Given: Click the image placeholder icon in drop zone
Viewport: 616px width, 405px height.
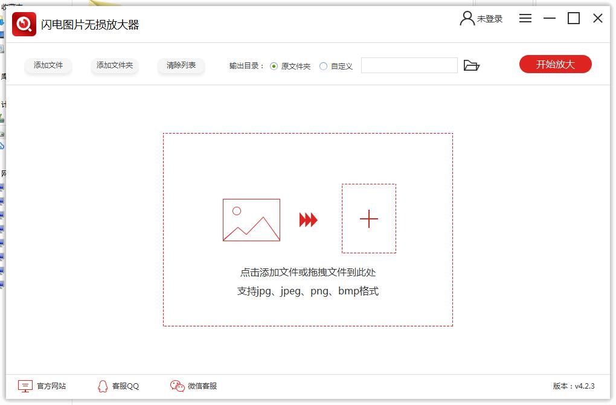Looking at the screenshot, I should point(251,219).
